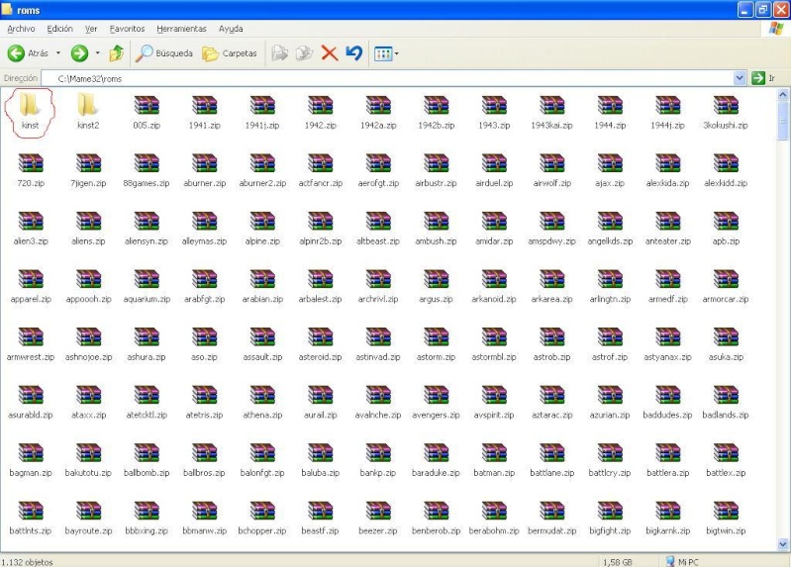Select the kinst2 folder
Viewport: 791px width, 567px height.
pyautogui.click(x=88, y=112)
